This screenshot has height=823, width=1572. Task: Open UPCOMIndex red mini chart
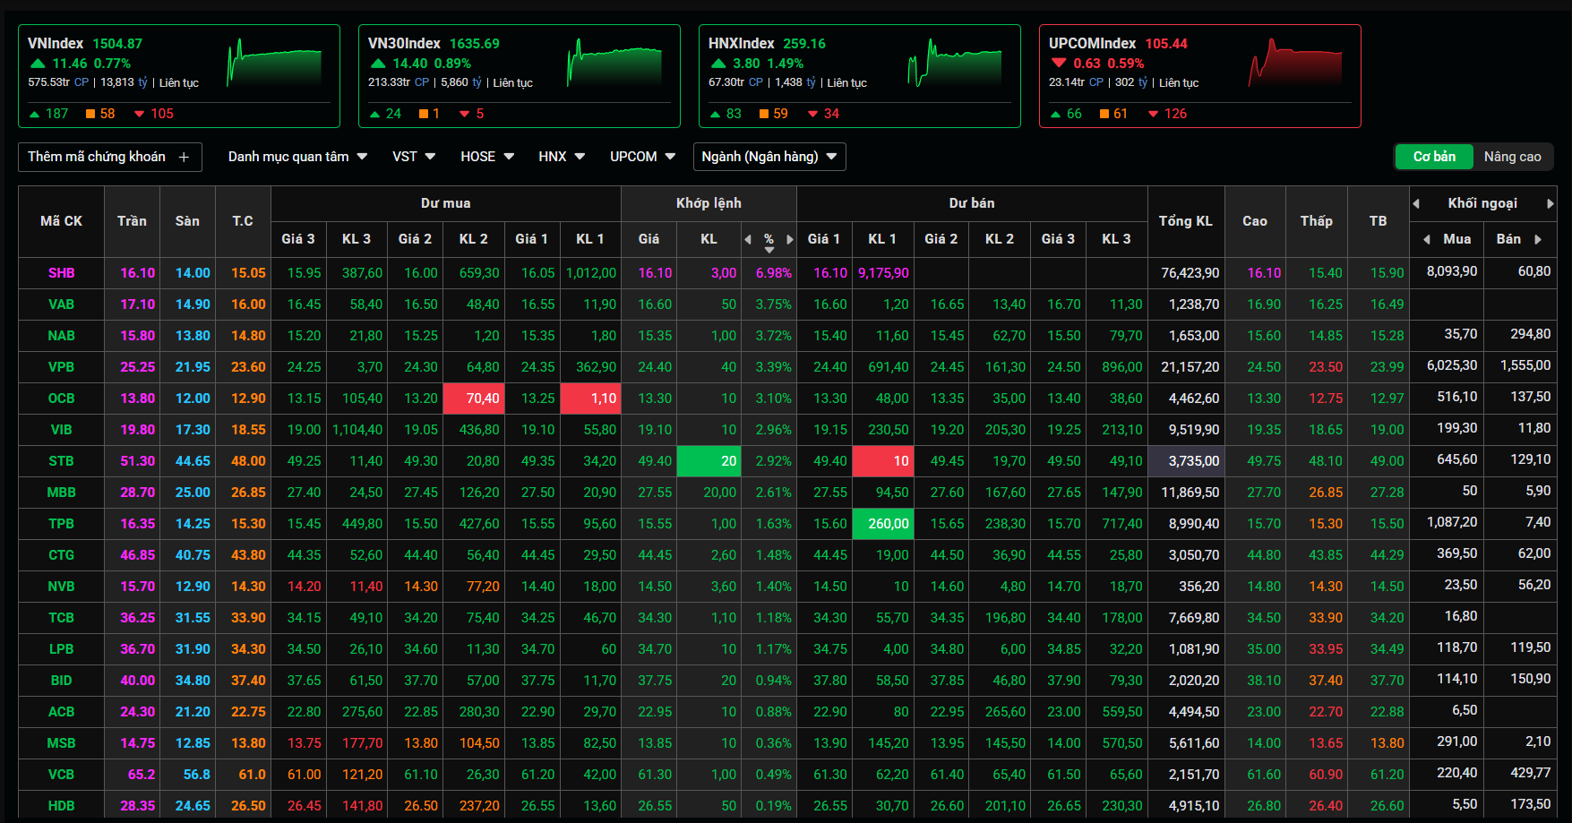(1295, 62)
